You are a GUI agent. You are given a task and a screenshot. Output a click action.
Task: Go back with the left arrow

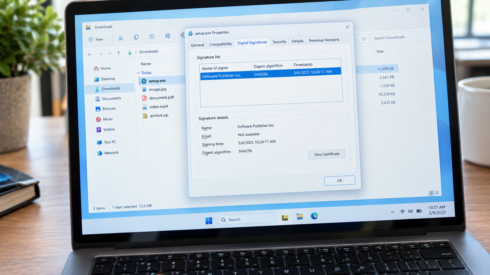[90, 54]
